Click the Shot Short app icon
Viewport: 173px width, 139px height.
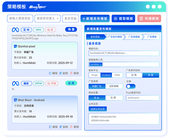click(x=16, y=100)
